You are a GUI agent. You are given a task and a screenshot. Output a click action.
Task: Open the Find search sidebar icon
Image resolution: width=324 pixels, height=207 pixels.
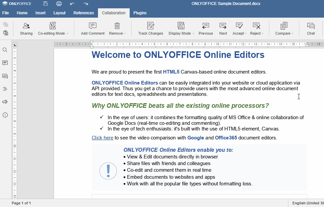pyautogui.click(x=5, y=50)
